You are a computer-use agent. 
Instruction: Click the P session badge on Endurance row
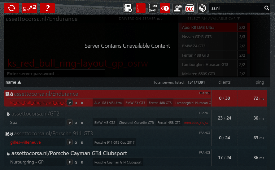[x=70, y=103]
